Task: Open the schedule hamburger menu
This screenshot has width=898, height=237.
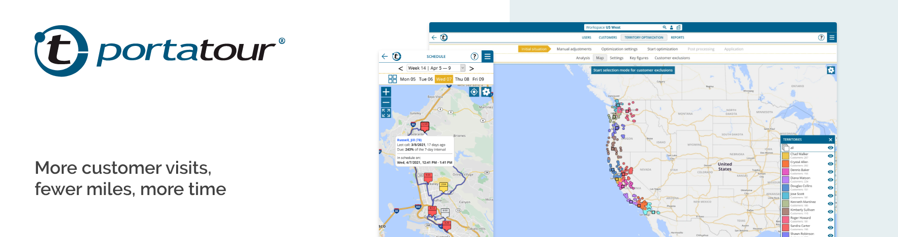Action: coord(487,56)
